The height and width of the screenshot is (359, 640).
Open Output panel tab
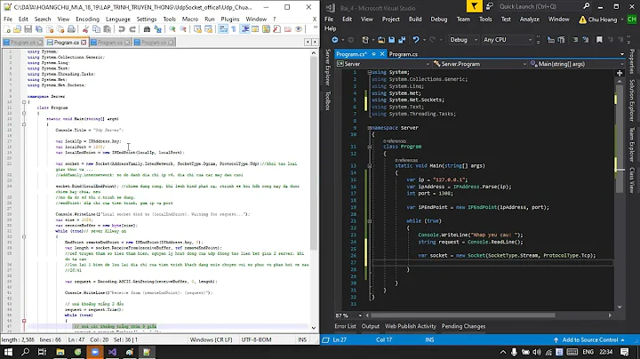point(371,326)
